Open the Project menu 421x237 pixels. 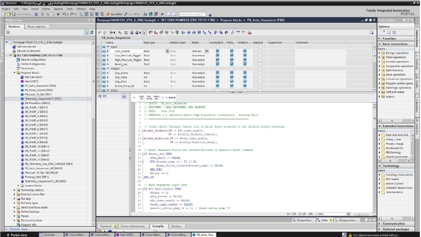pos(6,9)
